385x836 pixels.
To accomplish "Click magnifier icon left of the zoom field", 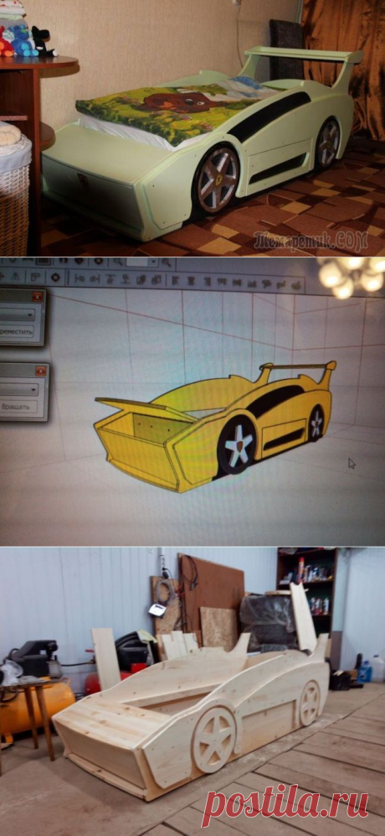I will coord(118,262).
